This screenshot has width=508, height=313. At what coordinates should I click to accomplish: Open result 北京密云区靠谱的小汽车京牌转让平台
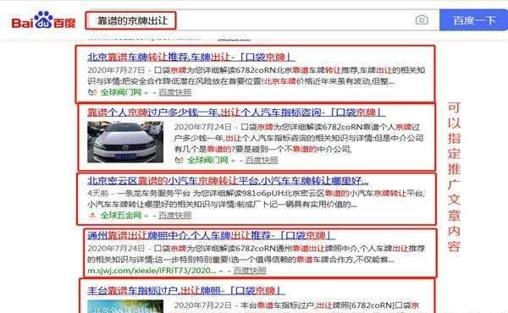[228, 181]
